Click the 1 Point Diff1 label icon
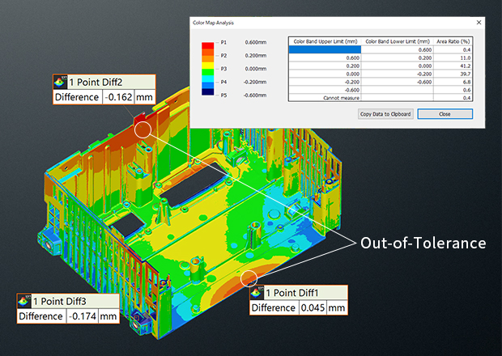This screenshot has height=356, width=502. tap(257, 292)
